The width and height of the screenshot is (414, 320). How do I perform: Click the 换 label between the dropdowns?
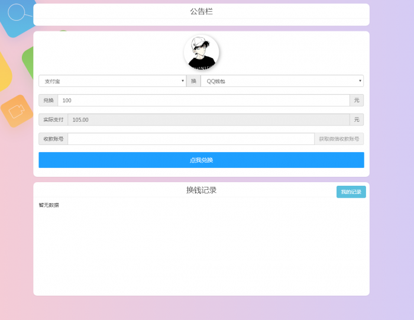coord(193,81)
